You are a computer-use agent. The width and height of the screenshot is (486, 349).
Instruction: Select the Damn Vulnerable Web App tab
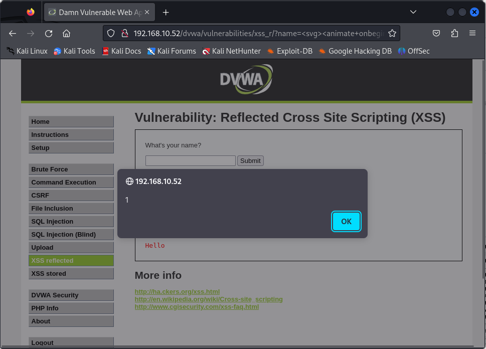click(x=99, y=13)
